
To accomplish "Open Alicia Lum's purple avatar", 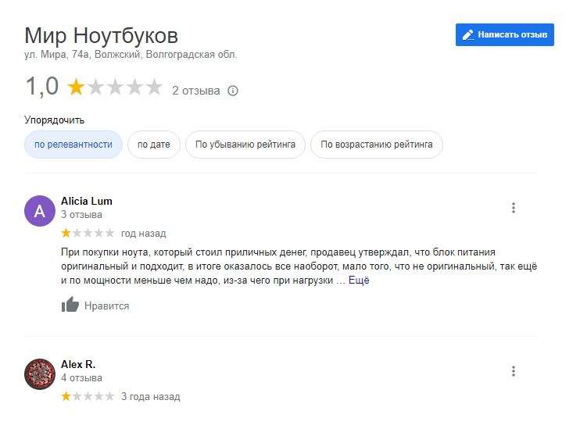I will click(40, 211).
